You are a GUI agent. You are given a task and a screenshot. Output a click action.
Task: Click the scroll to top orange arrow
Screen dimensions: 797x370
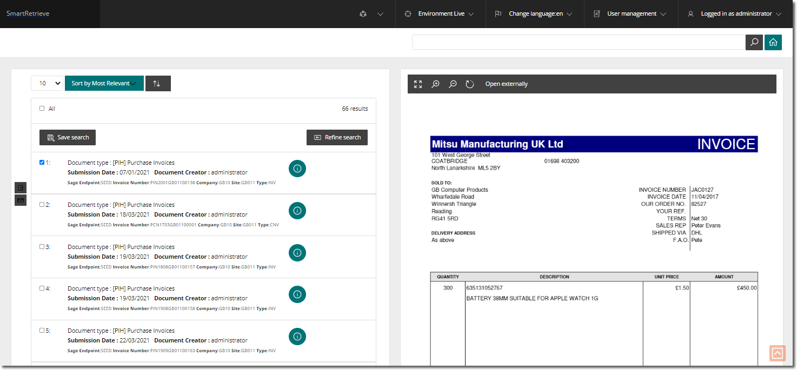click(x=777, y=353)
